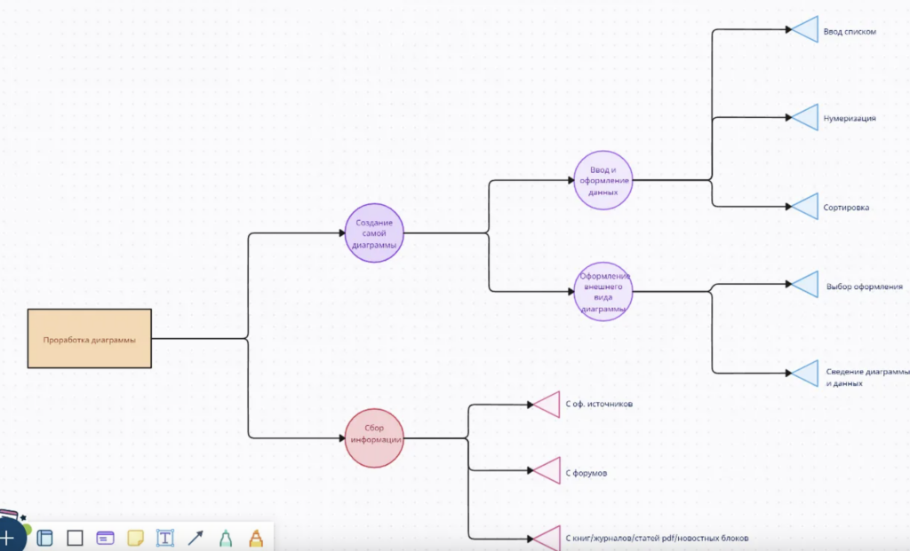Select the purple card tool

105,539
